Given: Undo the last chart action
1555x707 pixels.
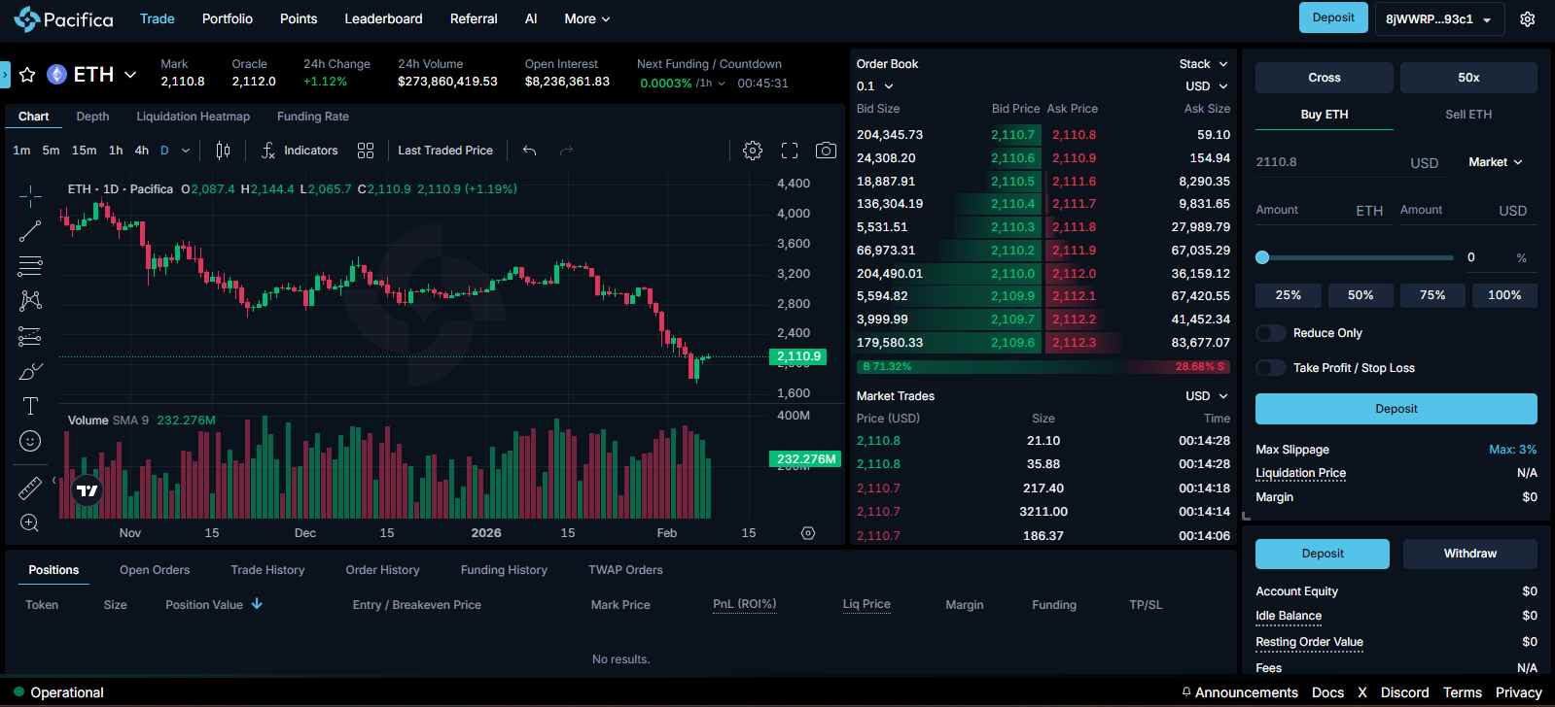Looking at the screenshot, I should tap(529, 151).
